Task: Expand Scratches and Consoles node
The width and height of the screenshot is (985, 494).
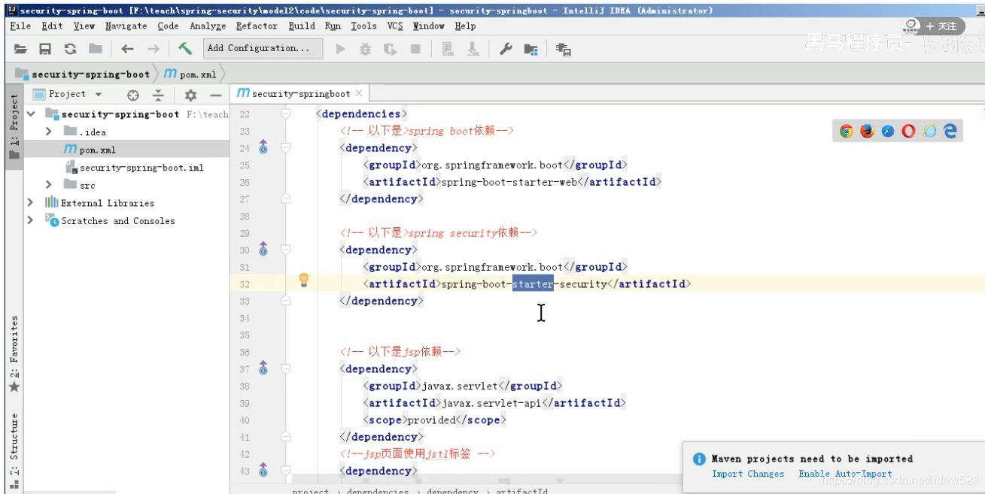Action: 31,220
